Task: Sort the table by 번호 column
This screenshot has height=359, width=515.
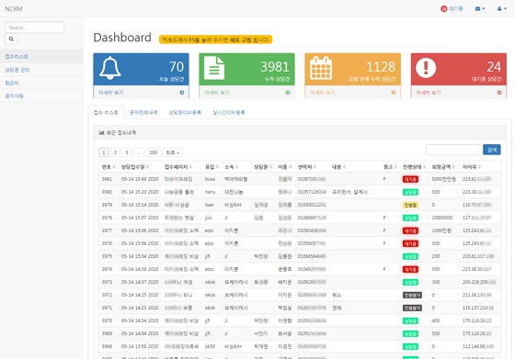Action: (109, 167)
